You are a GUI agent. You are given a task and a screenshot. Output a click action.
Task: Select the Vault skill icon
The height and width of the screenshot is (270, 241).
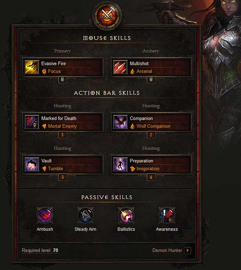[32, 165]
